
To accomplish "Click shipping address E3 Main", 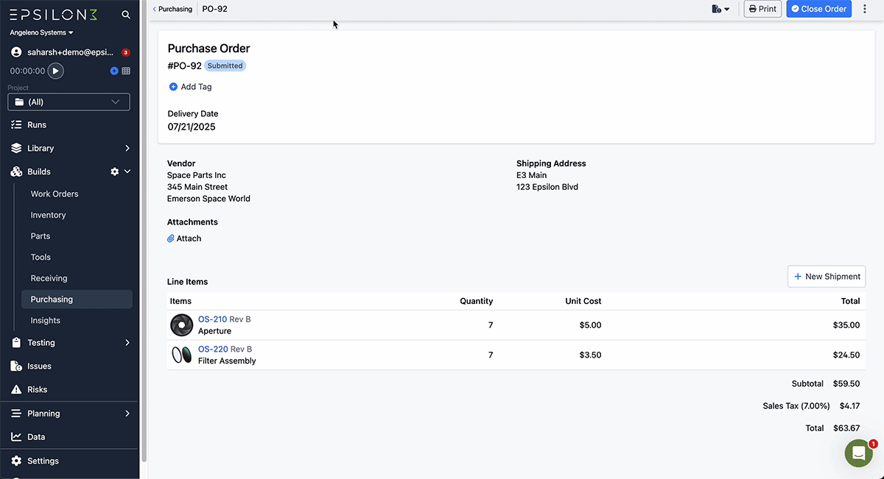I will point(532,175).
